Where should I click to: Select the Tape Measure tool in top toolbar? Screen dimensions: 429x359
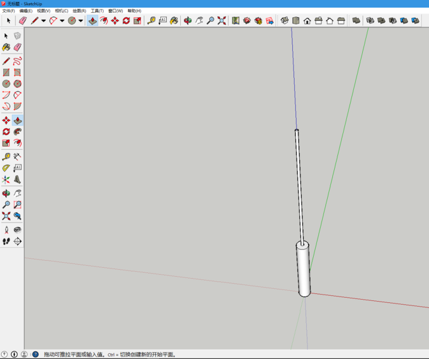(151, 20)
